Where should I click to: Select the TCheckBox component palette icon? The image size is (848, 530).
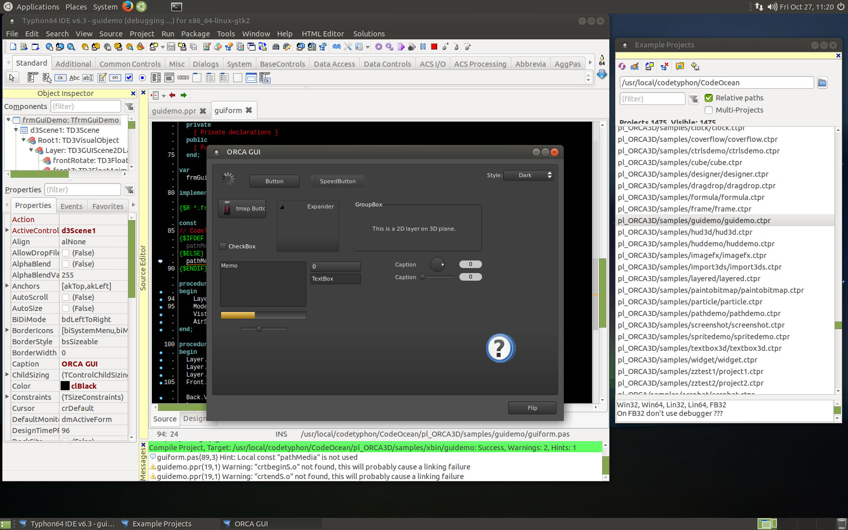click(x=129, y=78)
